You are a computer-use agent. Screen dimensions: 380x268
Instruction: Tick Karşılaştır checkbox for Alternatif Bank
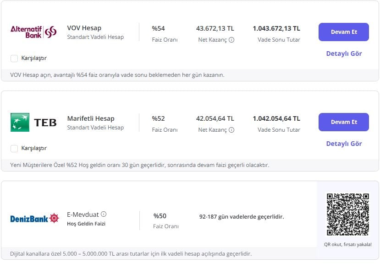(x=14, y=58)
